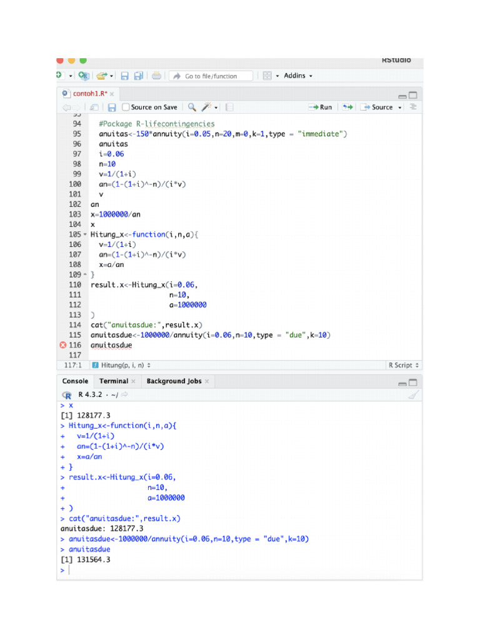Click the Go to file/function field
This screenshot has height=640, width=480.
(x=211, y=76)
